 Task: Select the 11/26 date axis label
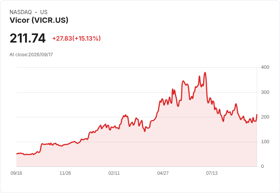(x=65, y=173)
